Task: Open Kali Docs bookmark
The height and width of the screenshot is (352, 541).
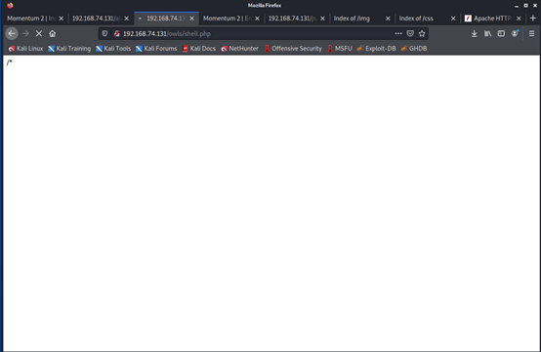Action: [199, 49]
